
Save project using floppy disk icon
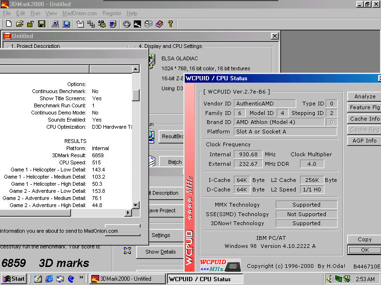pyautogui.click(x=41, y=24)
